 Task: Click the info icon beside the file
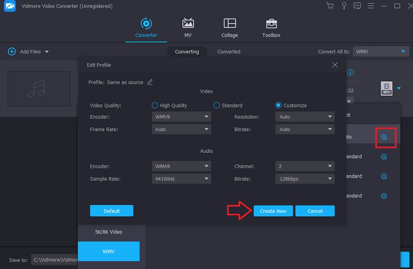coord(351,72)
